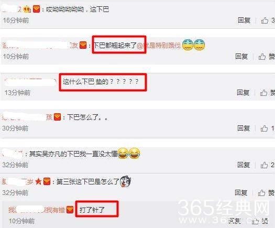Click 回复 on the 第三张这下巴是怎么了 comment

241,193
